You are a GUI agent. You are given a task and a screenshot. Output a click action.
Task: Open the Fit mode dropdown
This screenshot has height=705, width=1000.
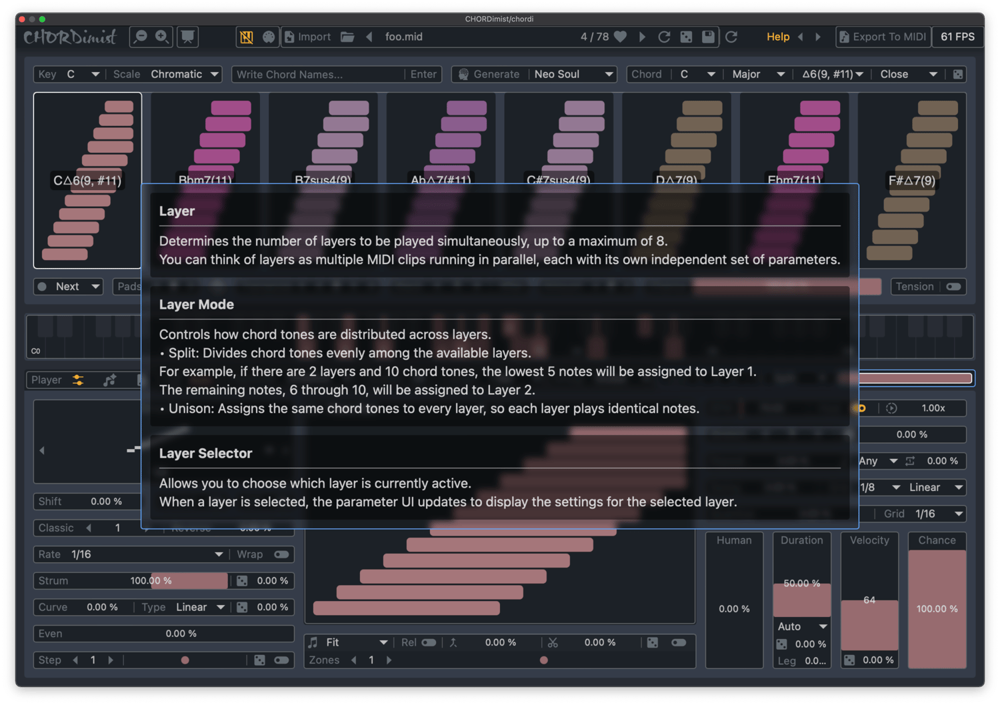tap(357, 642)
